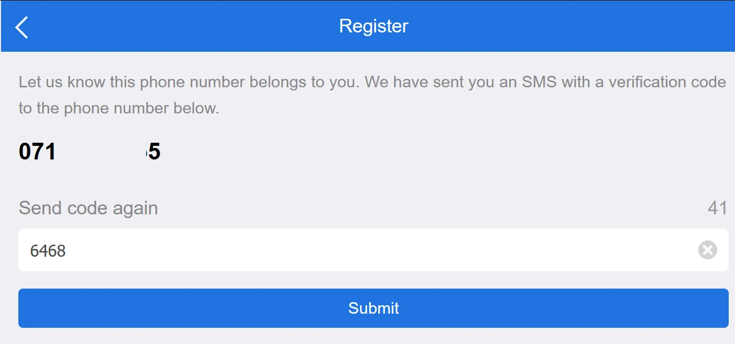Click the entered code 6468
The width and height of the screenshot is (735, 344).
48,251
